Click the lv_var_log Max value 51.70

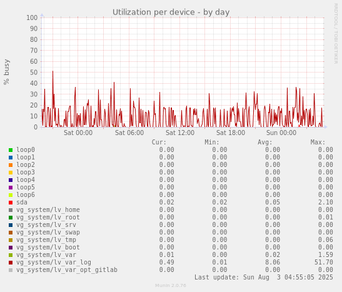[x=324, y=263]
